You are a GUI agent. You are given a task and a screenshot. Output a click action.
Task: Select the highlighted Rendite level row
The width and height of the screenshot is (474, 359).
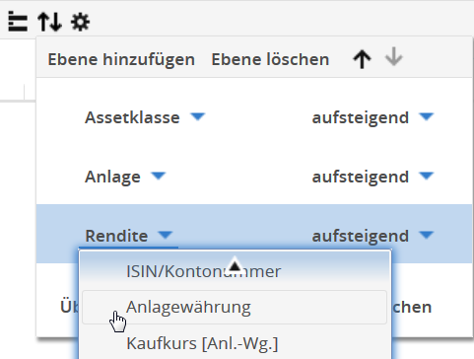(x=254, y=234)
